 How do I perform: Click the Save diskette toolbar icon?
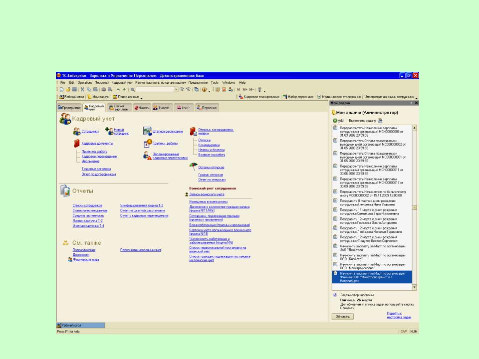click(74, 89)
